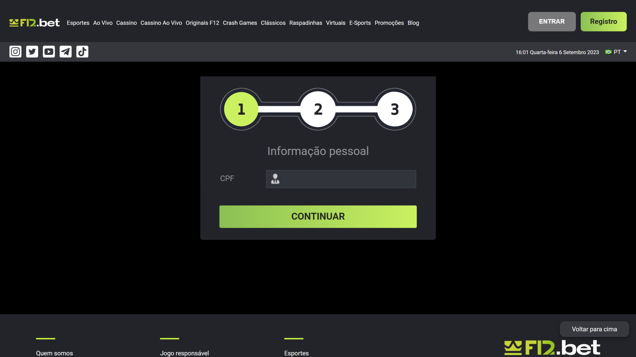Open the Promoções page
This screenshot has height=357, width=636.
click(x=389, y=23)
